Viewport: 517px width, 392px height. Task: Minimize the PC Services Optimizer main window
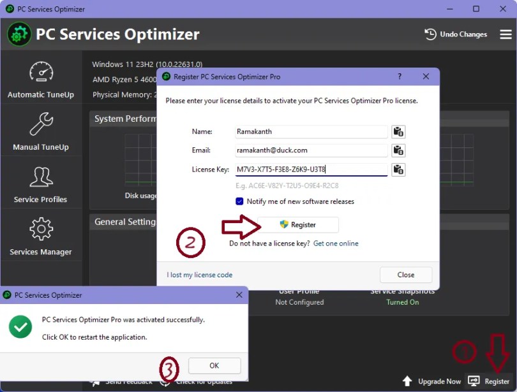tap(450, 9)
